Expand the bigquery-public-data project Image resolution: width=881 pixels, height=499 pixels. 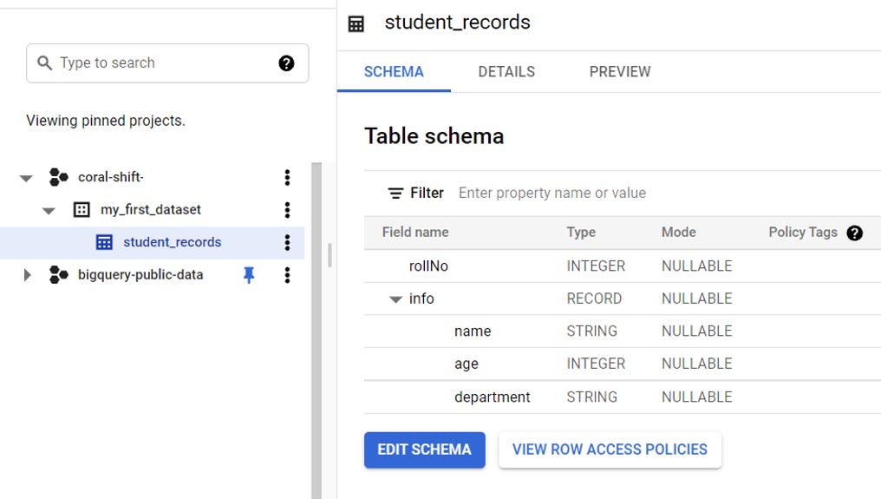pyautogui.click(x=27, y=275)
